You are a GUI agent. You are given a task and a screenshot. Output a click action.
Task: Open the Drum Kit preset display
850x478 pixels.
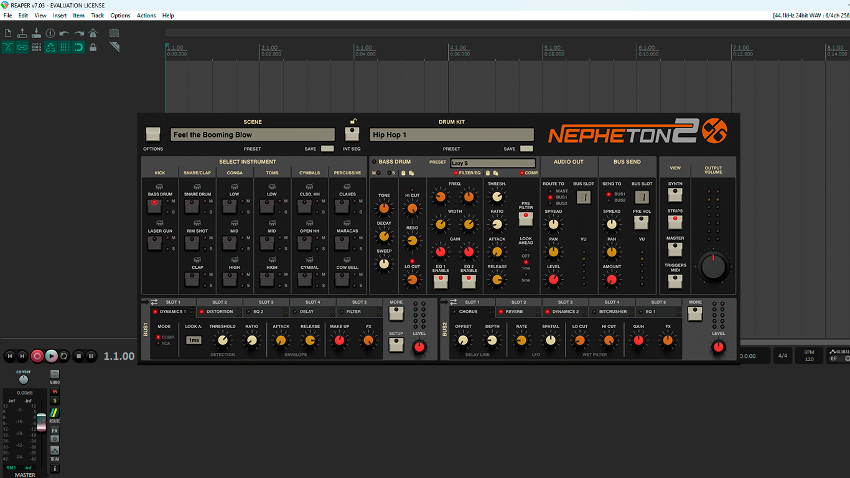click(452, 134)
